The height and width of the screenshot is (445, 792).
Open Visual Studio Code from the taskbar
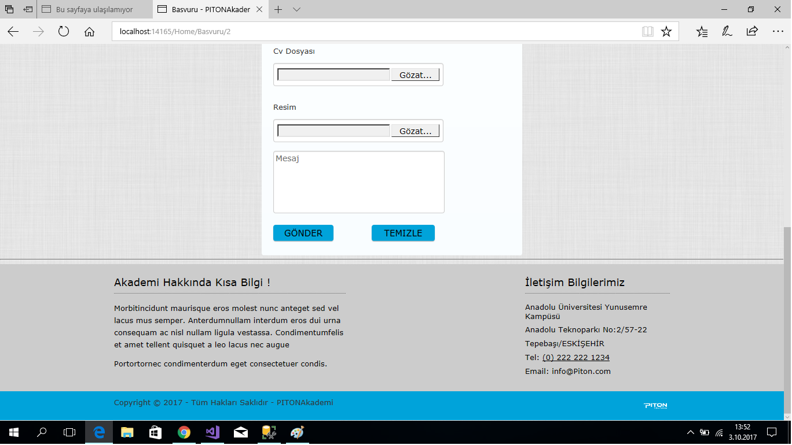pos(212,433)
